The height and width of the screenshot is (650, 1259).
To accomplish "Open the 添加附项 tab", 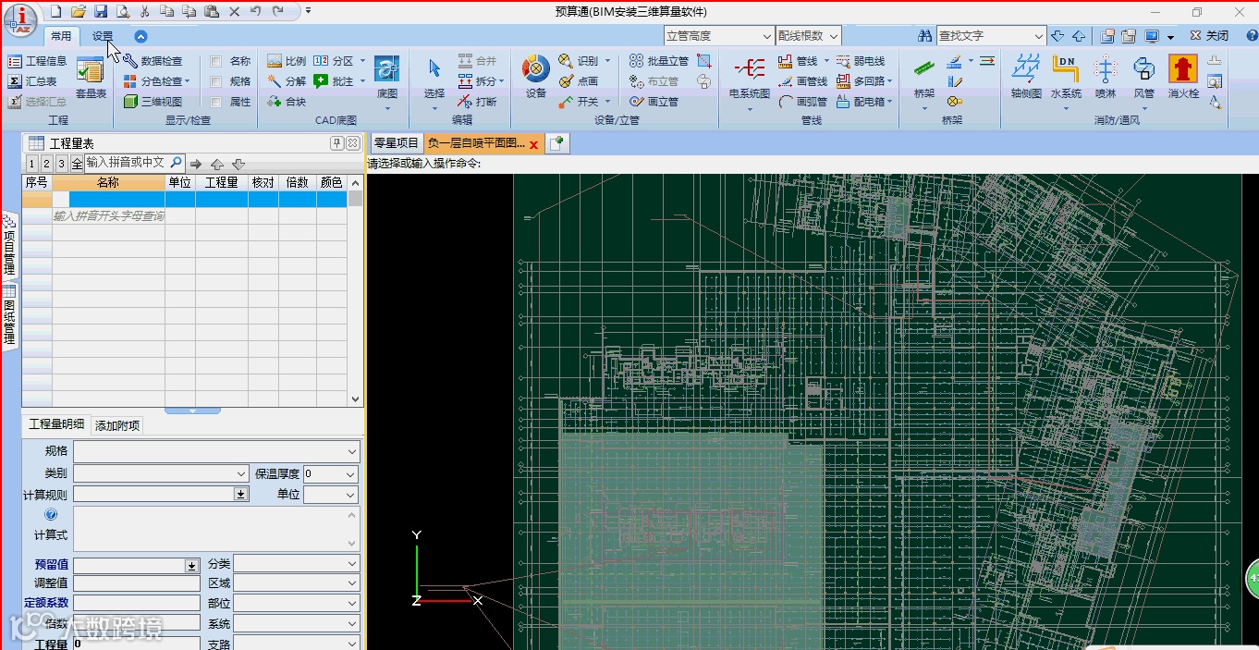I will pyautogui.click(x=117, y=425).
